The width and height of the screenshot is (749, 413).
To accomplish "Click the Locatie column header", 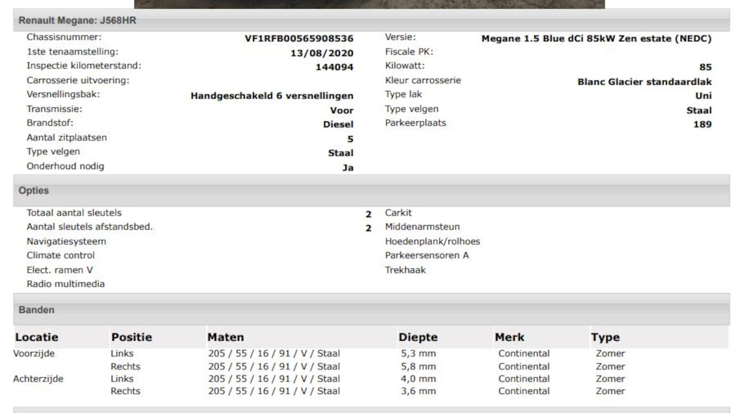I will point(37,337).
